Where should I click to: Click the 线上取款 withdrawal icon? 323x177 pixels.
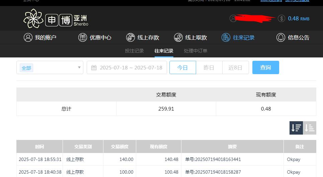coord(178,38)
